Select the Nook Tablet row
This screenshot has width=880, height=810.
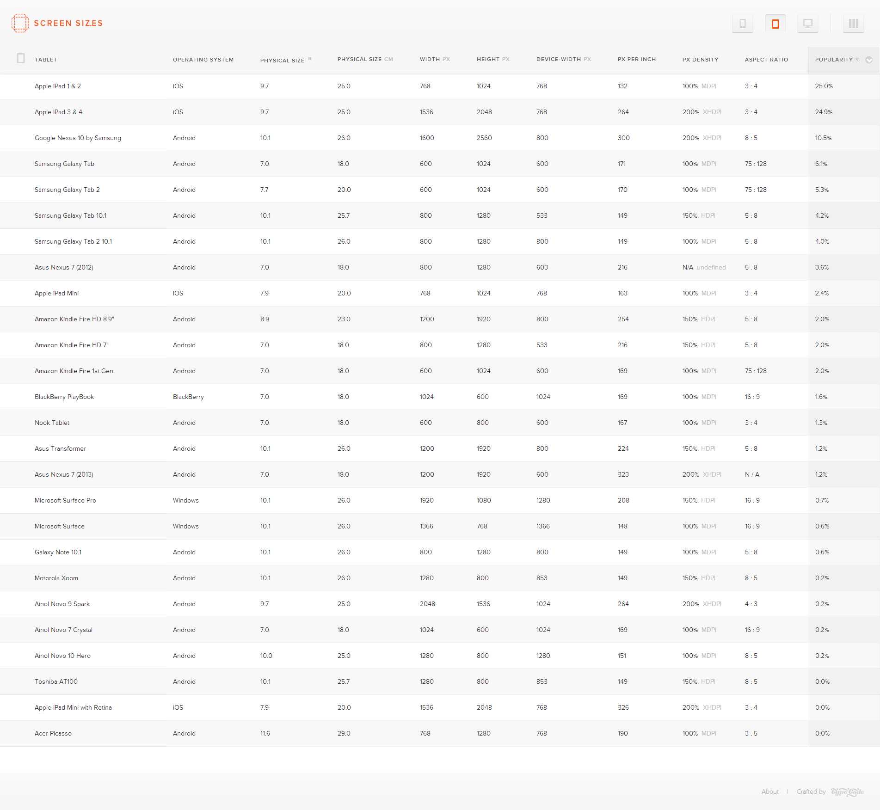coord(440,423)
